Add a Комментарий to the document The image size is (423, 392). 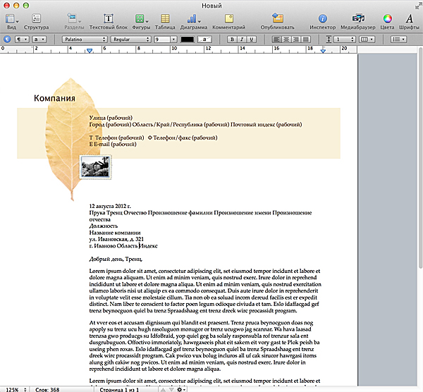coord(229,19)
